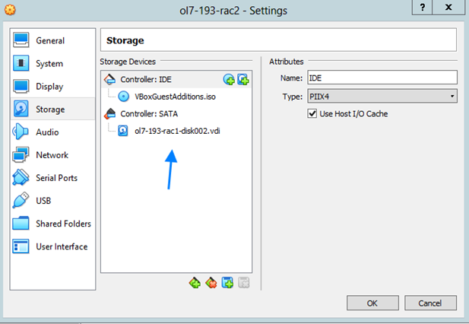Add storage attachment button below list

click(227, 283)
